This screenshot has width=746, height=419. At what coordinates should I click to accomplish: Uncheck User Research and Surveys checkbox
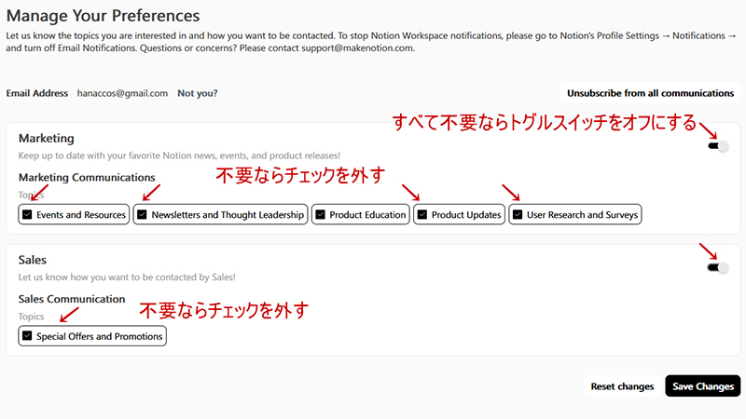coord(518,214)
